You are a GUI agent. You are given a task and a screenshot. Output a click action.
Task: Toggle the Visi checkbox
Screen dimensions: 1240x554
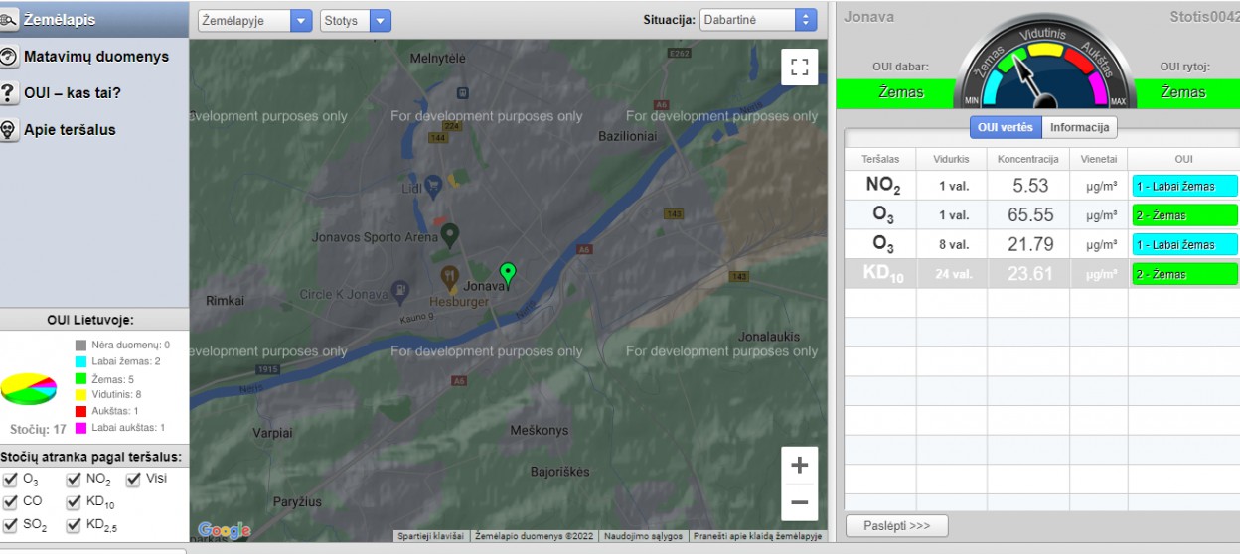coord(134,480)
